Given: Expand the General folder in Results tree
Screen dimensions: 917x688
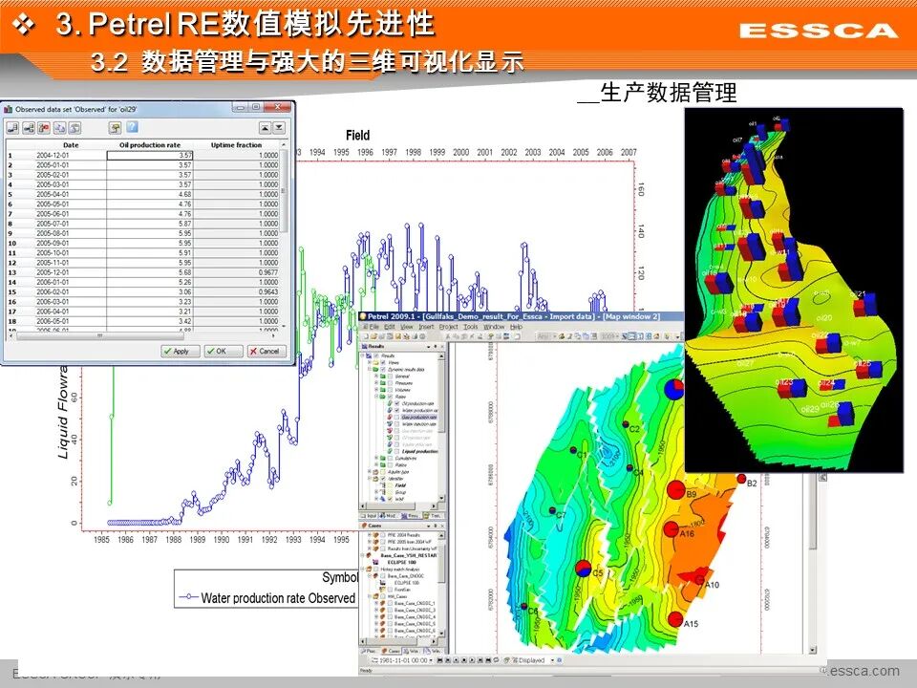Looking at the screenshot, I should click(376, 376).
